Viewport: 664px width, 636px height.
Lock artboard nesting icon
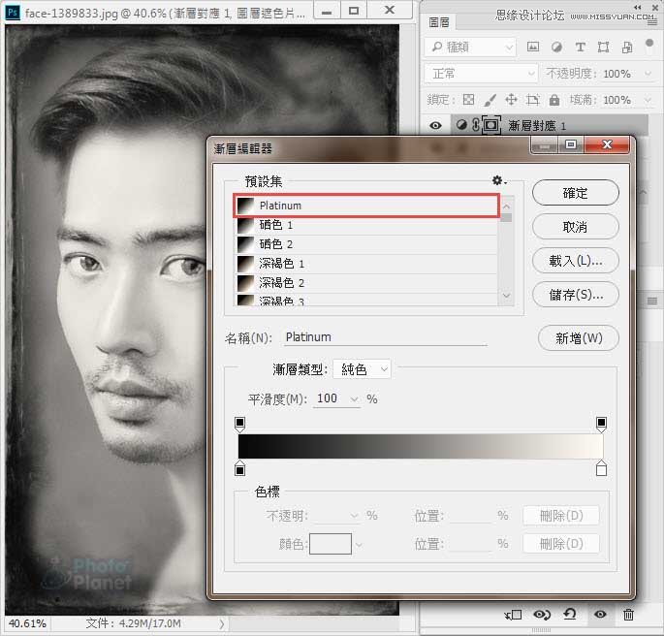coord(532,100)
